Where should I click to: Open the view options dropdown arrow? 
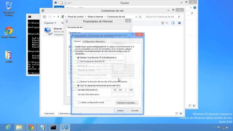pyautogui.click(x=167, y=23)
